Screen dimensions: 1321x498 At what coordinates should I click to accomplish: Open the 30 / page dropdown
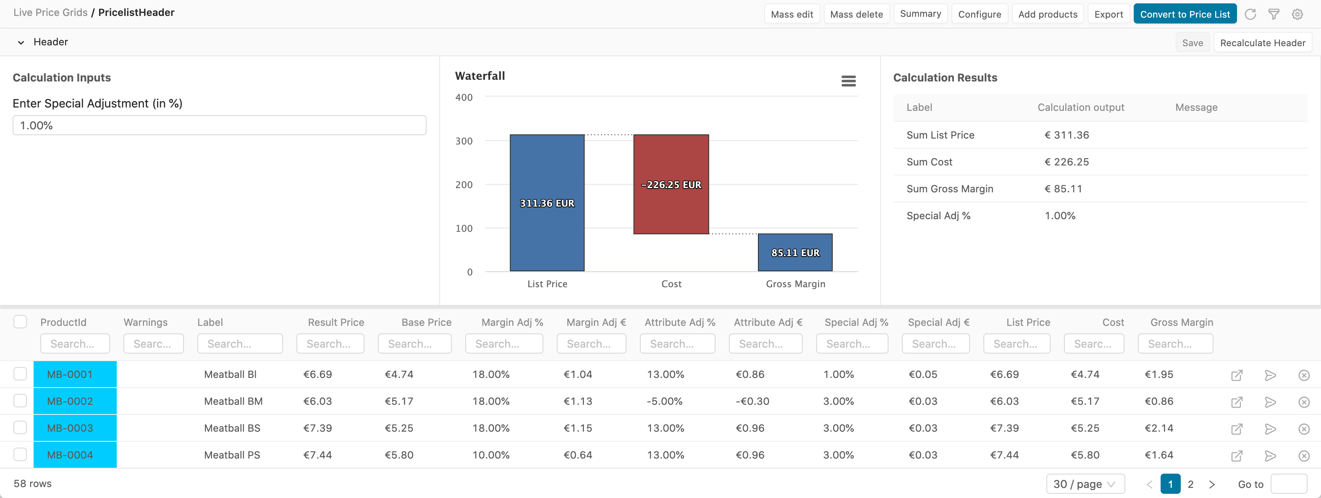point(1085,484)
